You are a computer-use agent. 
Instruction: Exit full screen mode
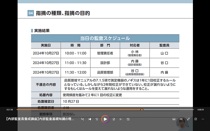point(188,119)
